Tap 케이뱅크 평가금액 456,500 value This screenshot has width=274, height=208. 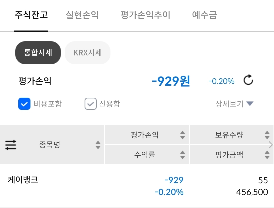[252, 192]
